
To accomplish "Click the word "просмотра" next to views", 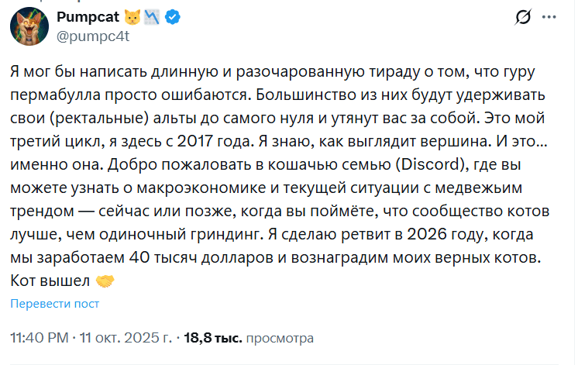I will pyautogui.click(x=280, y=338).
